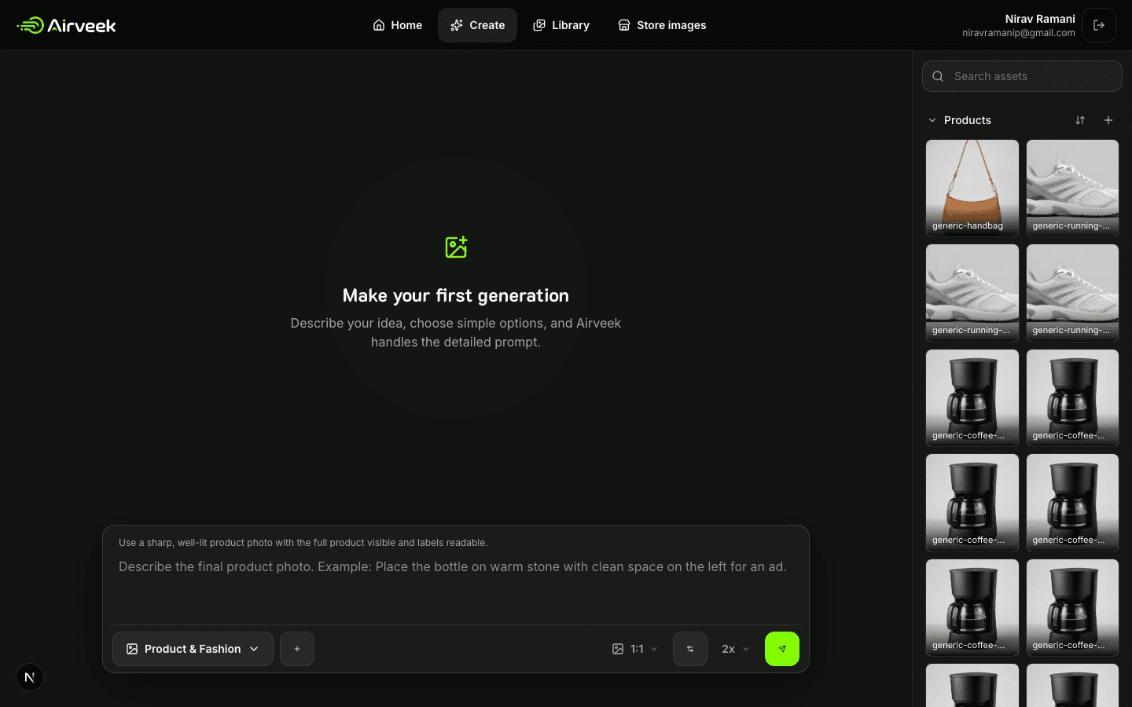Click the plus button beside Product & Fashion

click(x=297, y=649)
